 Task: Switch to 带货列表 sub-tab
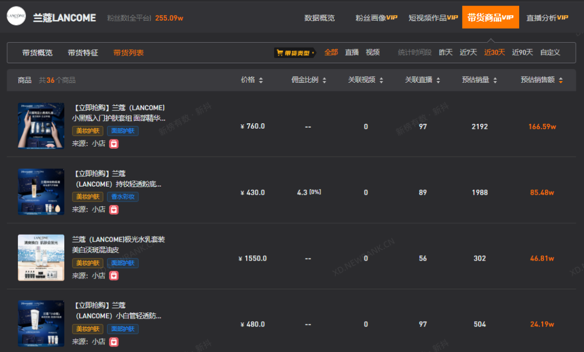(x=129, y=53)
